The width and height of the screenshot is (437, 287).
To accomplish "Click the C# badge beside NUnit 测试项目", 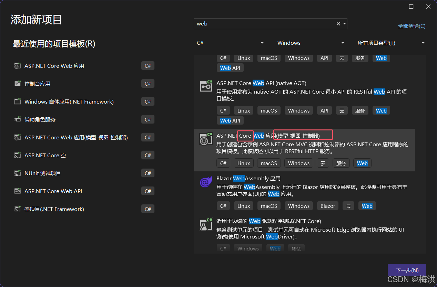I will (148, 173).
